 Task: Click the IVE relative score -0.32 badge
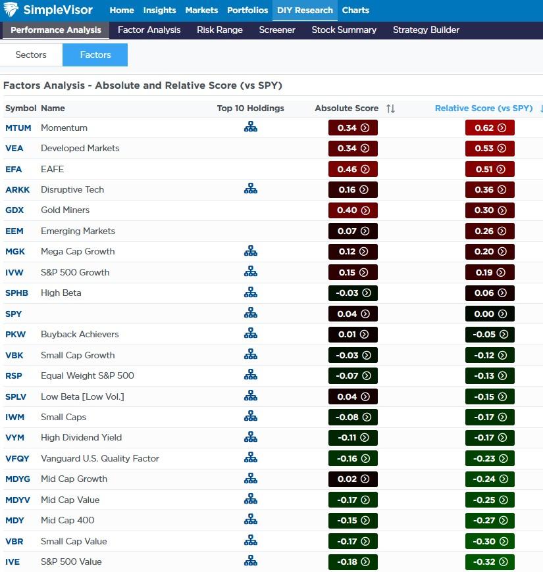(x=489, y=561)
